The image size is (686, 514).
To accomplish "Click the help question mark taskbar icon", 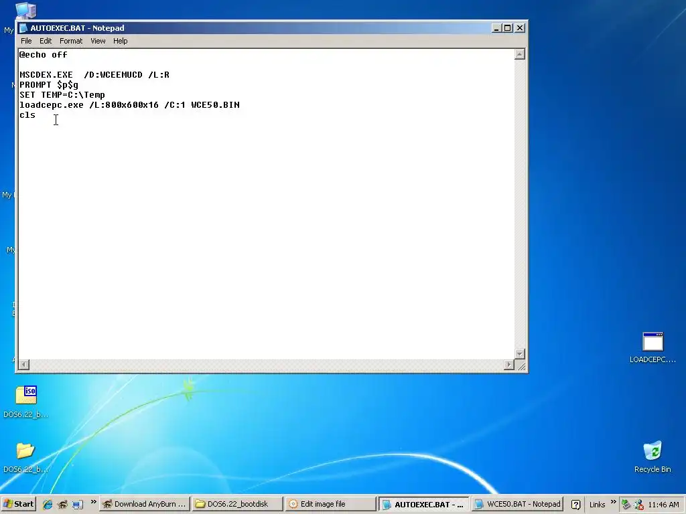I will (x=575, y=505).
